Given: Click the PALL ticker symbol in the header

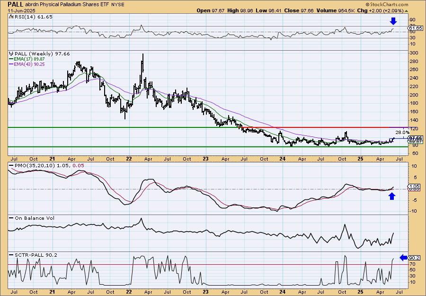Looking at the screenshot, I should pyautogui.click(x=16, y=4).
